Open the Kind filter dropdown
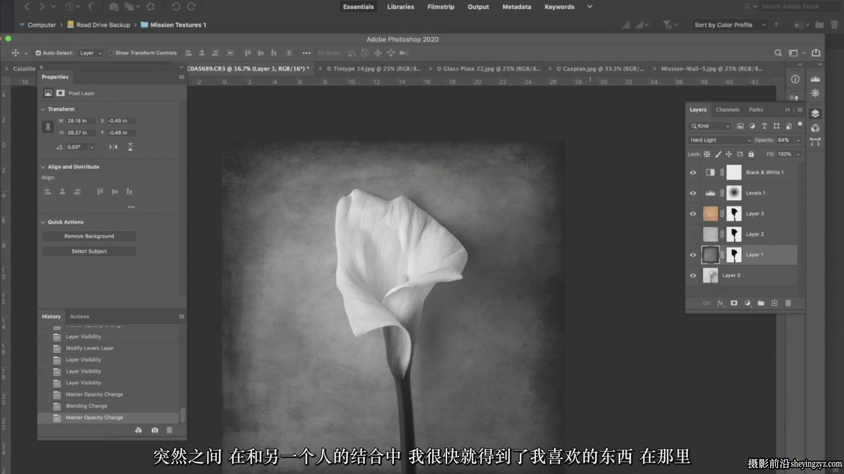This screenshot has height=474, width=844. coord(709,126)
